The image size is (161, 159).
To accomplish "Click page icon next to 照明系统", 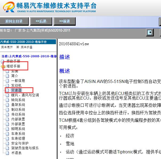I will (7, 129).
